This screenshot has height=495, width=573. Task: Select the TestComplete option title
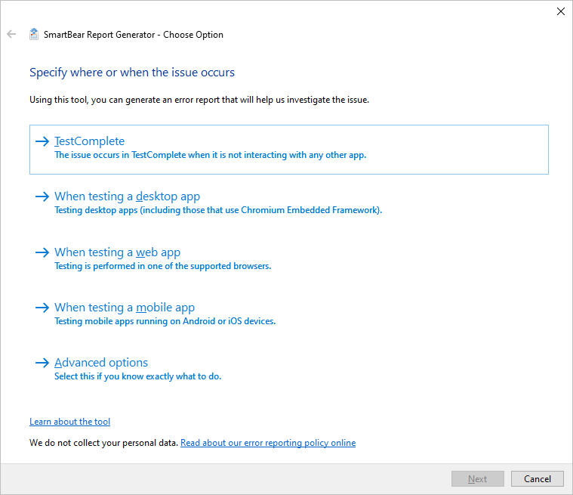[89, 141]
